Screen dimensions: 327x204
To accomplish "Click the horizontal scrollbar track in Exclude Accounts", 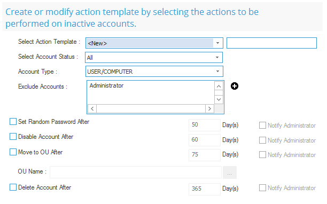I will 151,108.
